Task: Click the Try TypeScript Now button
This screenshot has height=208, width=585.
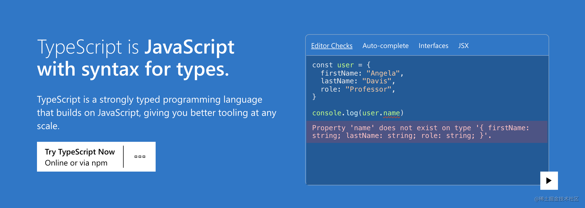Action: pyautogui.click(x=96, y=157)
